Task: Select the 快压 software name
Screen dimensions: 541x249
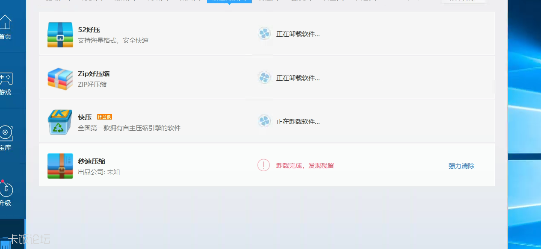Action: [85, 117]
